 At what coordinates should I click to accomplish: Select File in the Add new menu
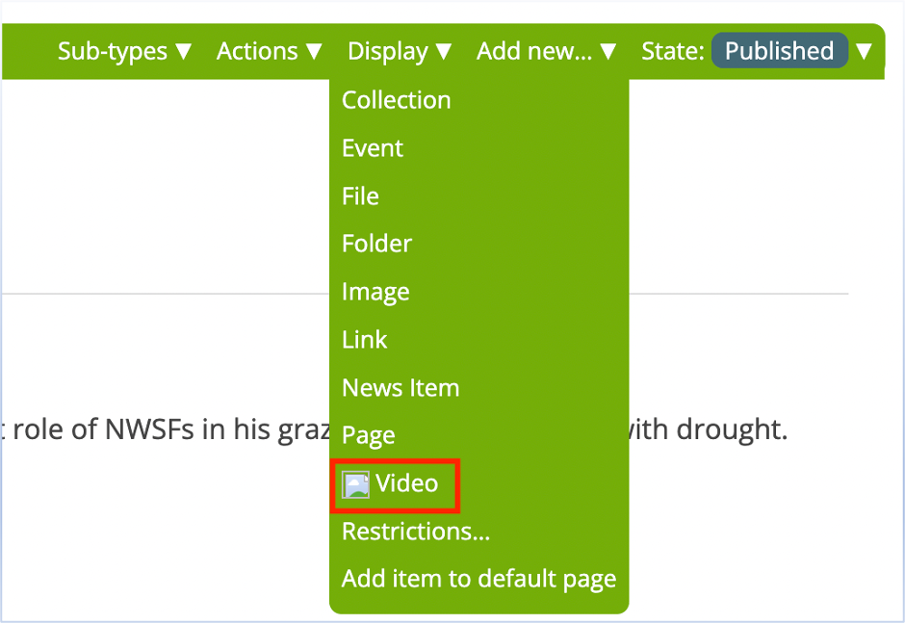coord(360,196)
